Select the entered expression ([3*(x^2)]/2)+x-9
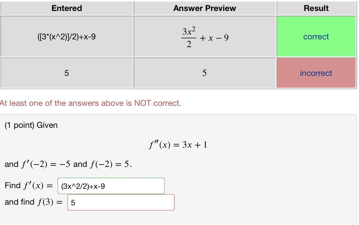 pyautogui.click(x=66, y=36)
